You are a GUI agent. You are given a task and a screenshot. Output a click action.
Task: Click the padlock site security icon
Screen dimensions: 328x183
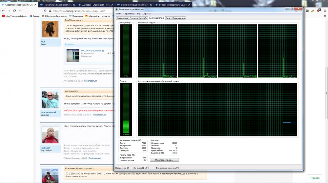point(50,11)
